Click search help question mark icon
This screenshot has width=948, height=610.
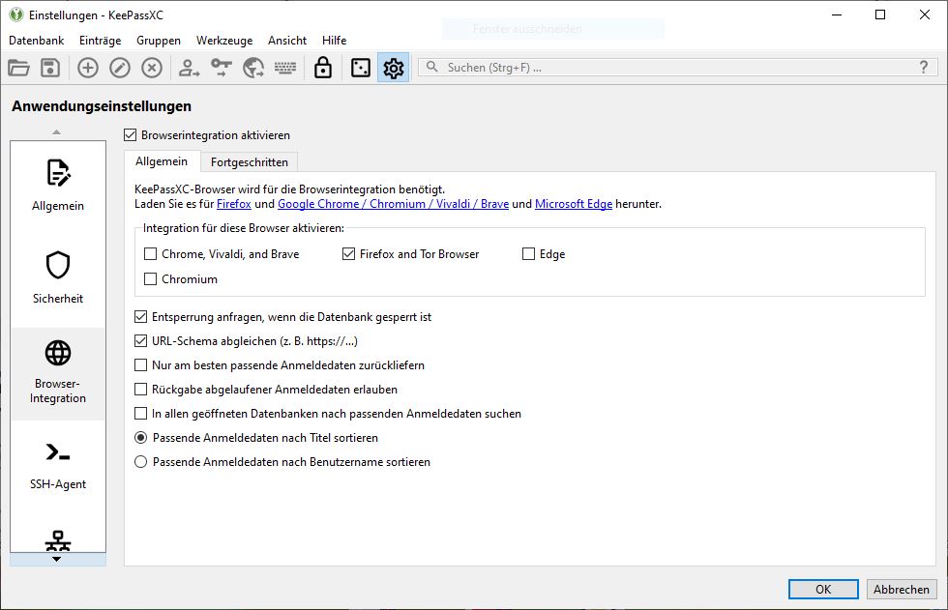923,67
